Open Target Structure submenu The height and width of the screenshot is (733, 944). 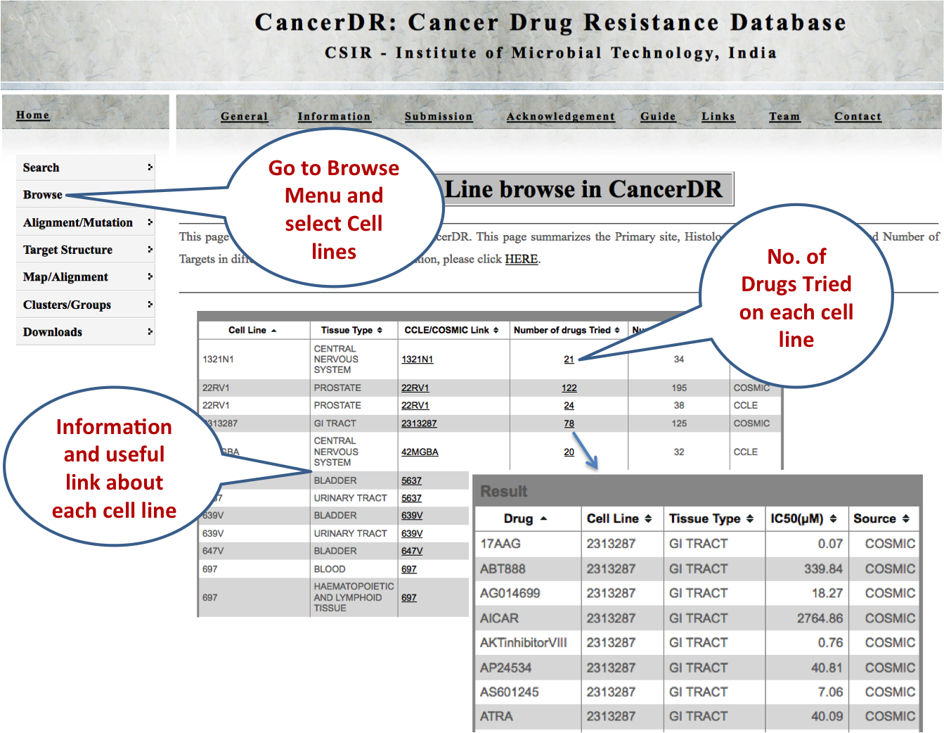150,250
